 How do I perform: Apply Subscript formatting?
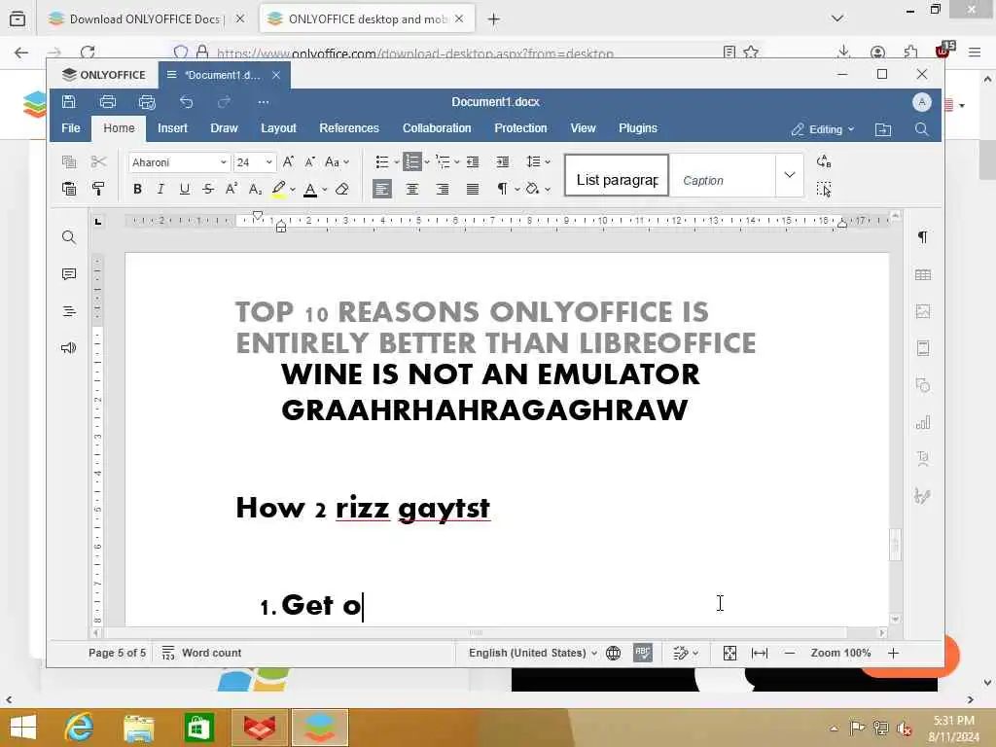(x=255, y=189)
